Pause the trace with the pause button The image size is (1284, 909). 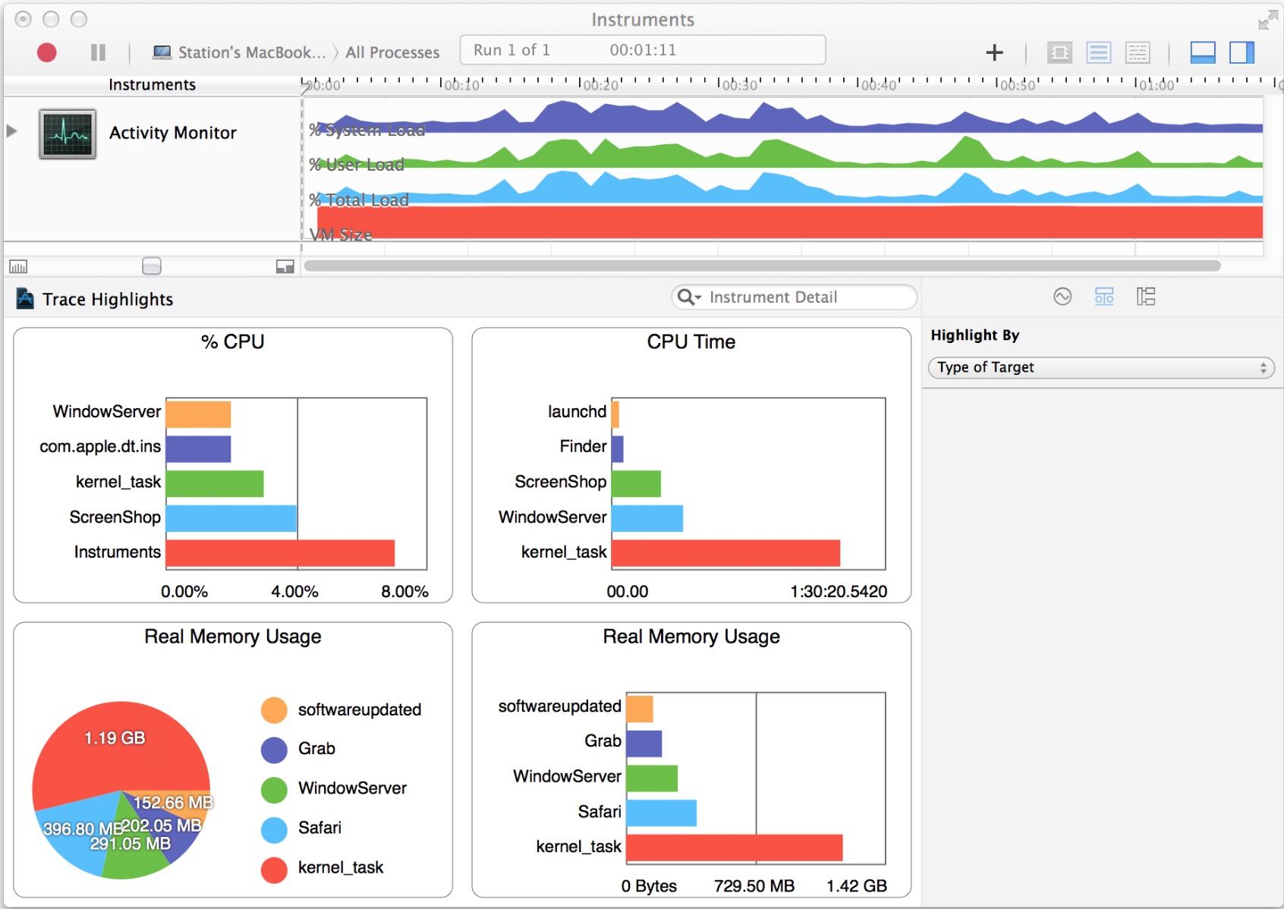[98, 52]
